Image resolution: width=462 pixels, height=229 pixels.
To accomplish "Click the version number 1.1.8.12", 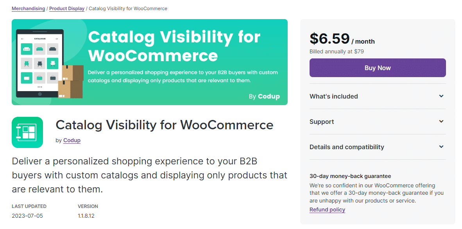I will click(x=86, y=215).
